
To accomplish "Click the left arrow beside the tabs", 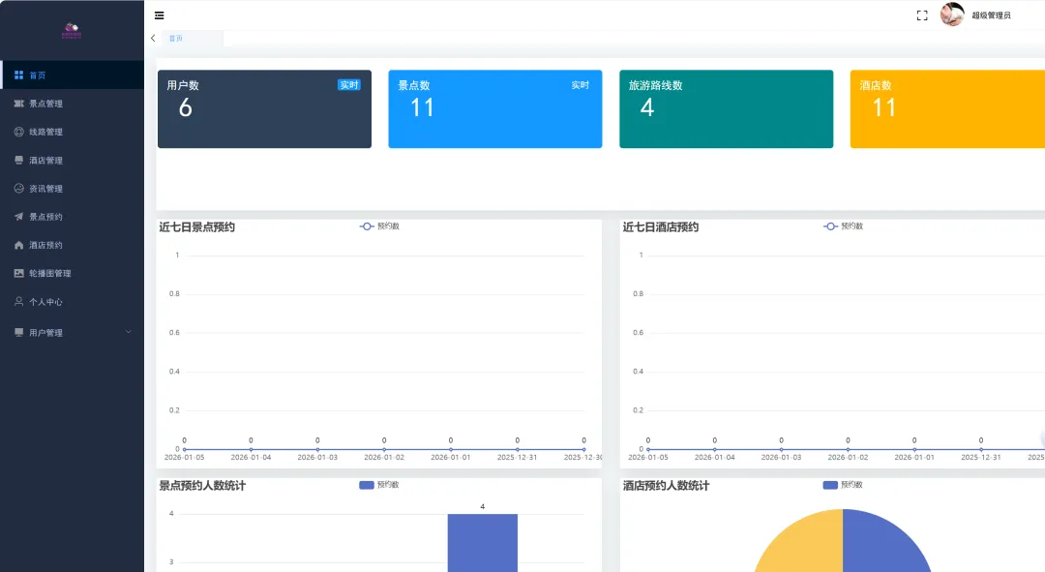I will [153, 38].
